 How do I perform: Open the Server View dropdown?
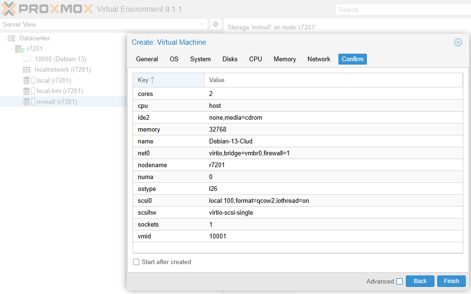coord(202,24)
